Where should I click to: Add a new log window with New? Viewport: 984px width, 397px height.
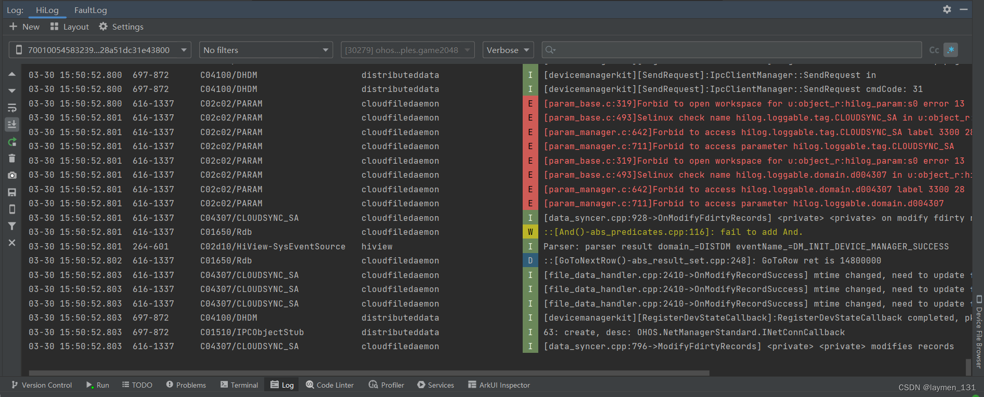point(24,27)
